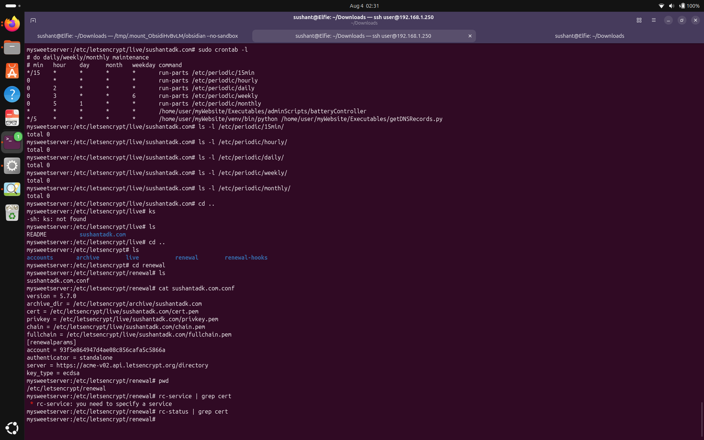
Task: Click the terminal prompt line at /etc/letsencrypt/renewal#
Action: pos(92,419)
